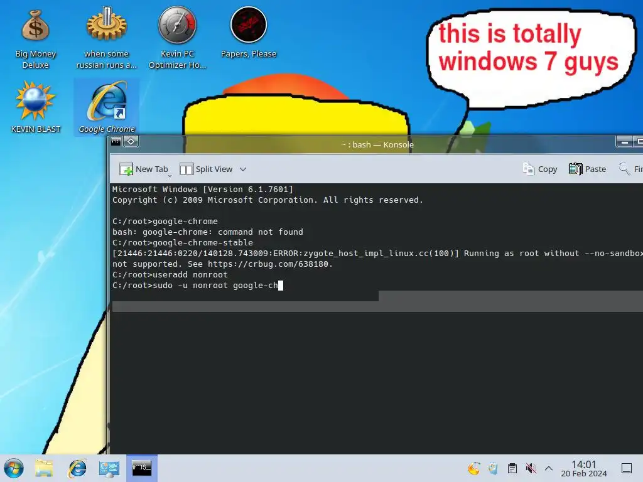Open the New Tab dropdown arrow
Viewport: 643px width, 482px height.
coord(170,176)
